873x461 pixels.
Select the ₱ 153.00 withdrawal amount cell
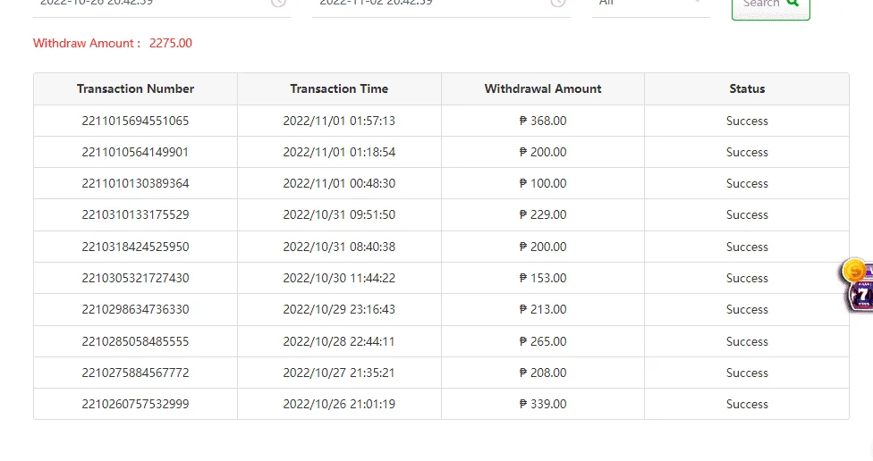[543, 278]
